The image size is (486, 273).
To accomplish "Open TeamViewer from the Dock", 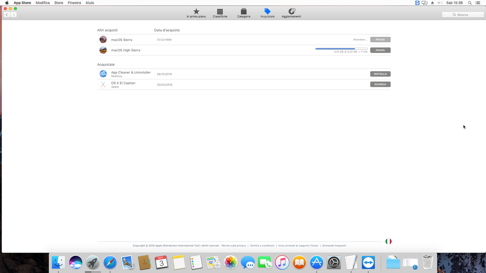I will pos(368,262).
